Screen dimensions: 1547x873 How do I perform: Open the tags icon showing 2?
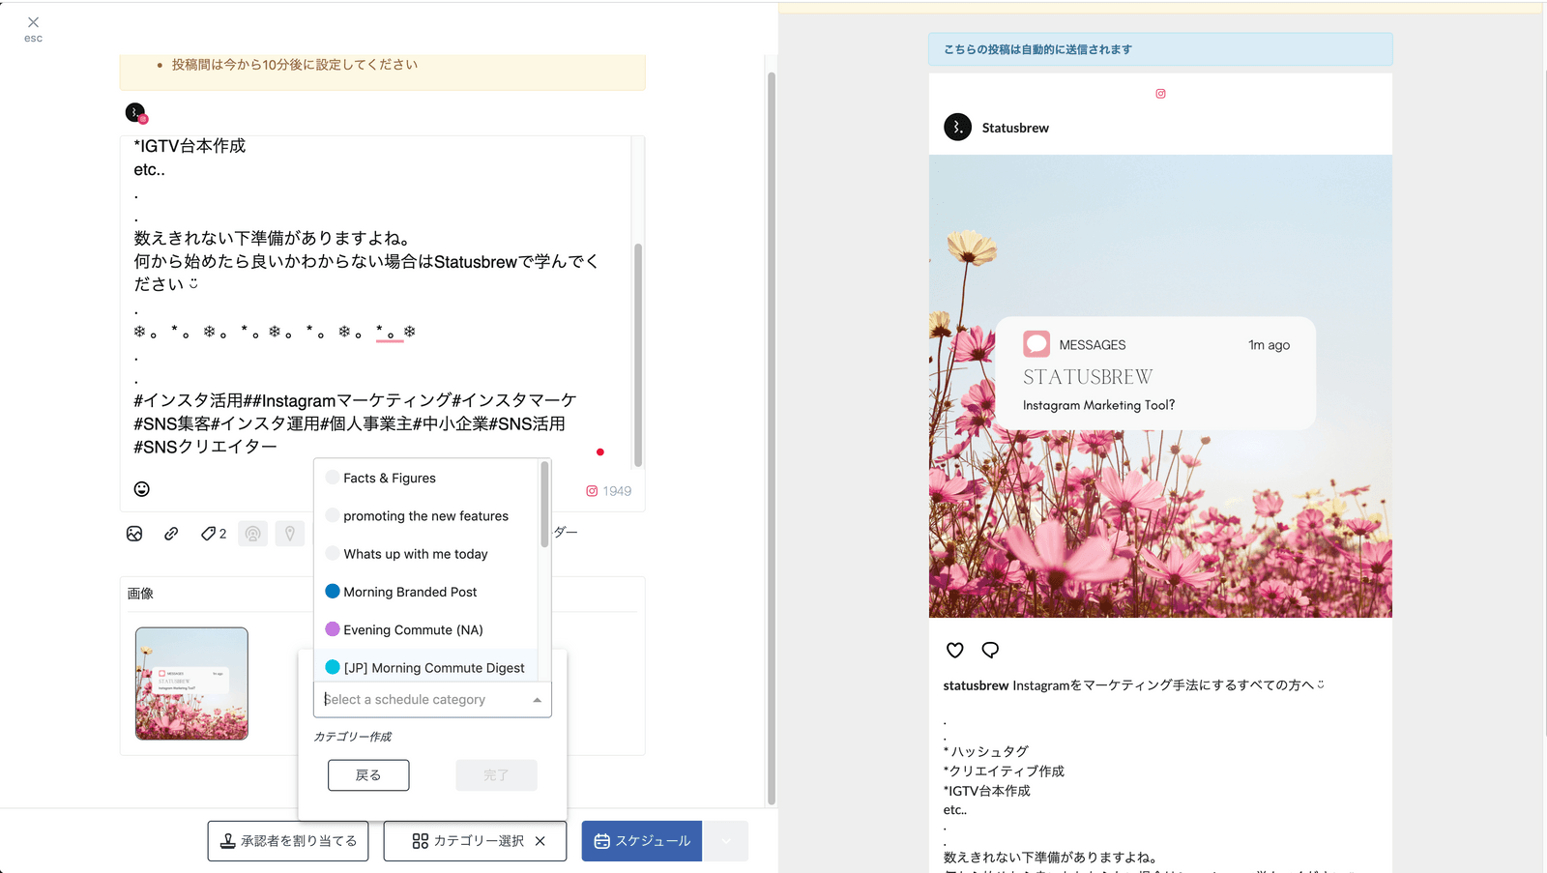coord(213,534)
